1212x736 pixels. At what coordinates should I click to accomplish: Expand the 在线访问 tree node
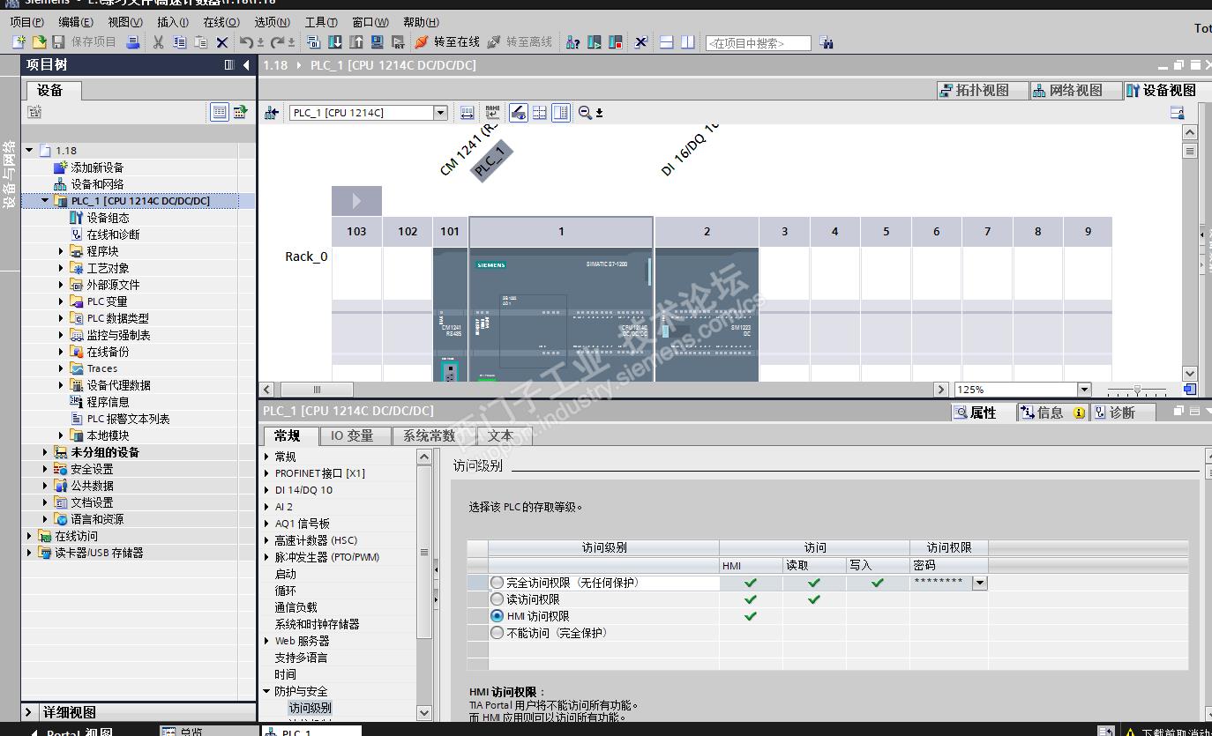[x=30, y=536]
